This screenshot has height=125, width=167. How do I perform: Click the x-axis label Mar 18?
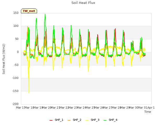(x=29, y=108)
